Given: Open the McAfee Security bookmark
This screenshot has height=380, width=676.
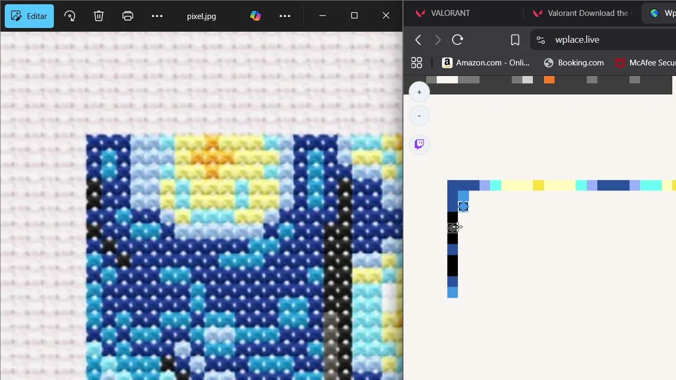Looking at the screenshot, I should (x=645, y=63).
